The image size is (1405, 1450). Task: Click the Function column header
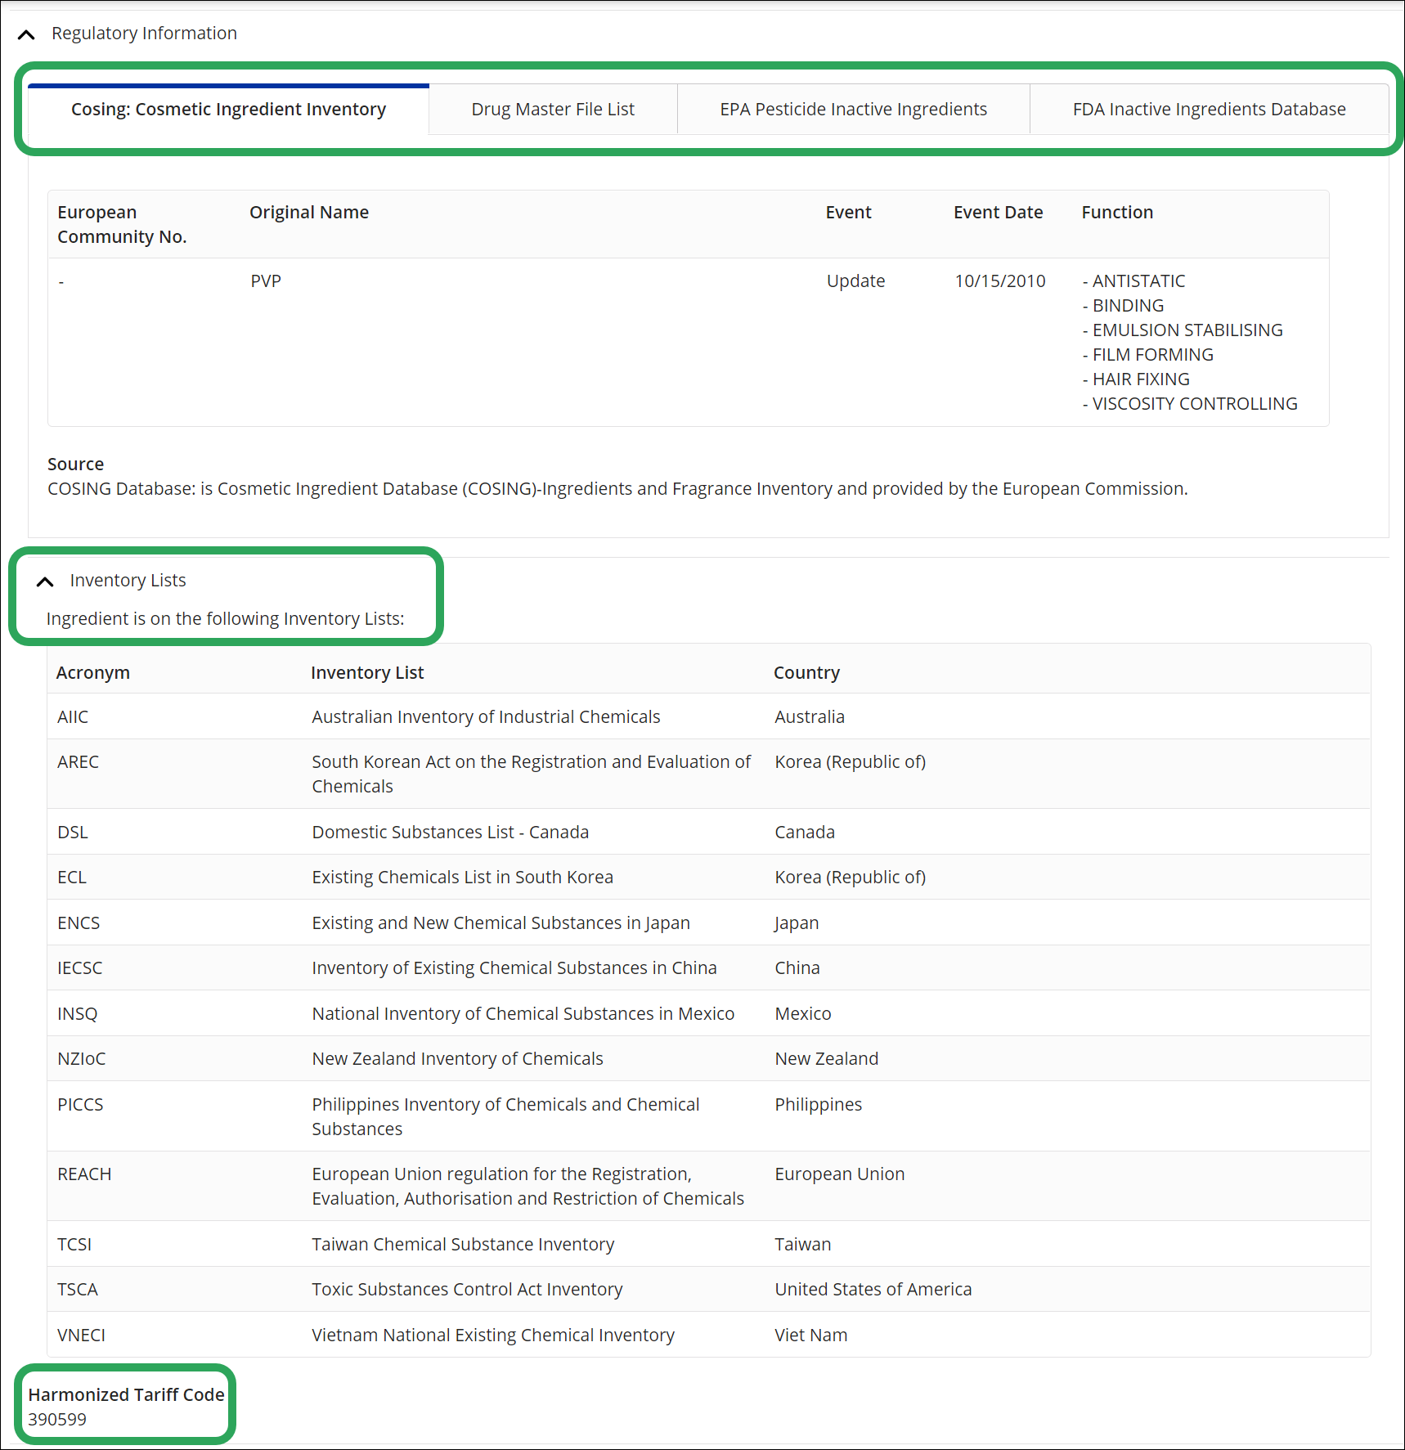1117,212
